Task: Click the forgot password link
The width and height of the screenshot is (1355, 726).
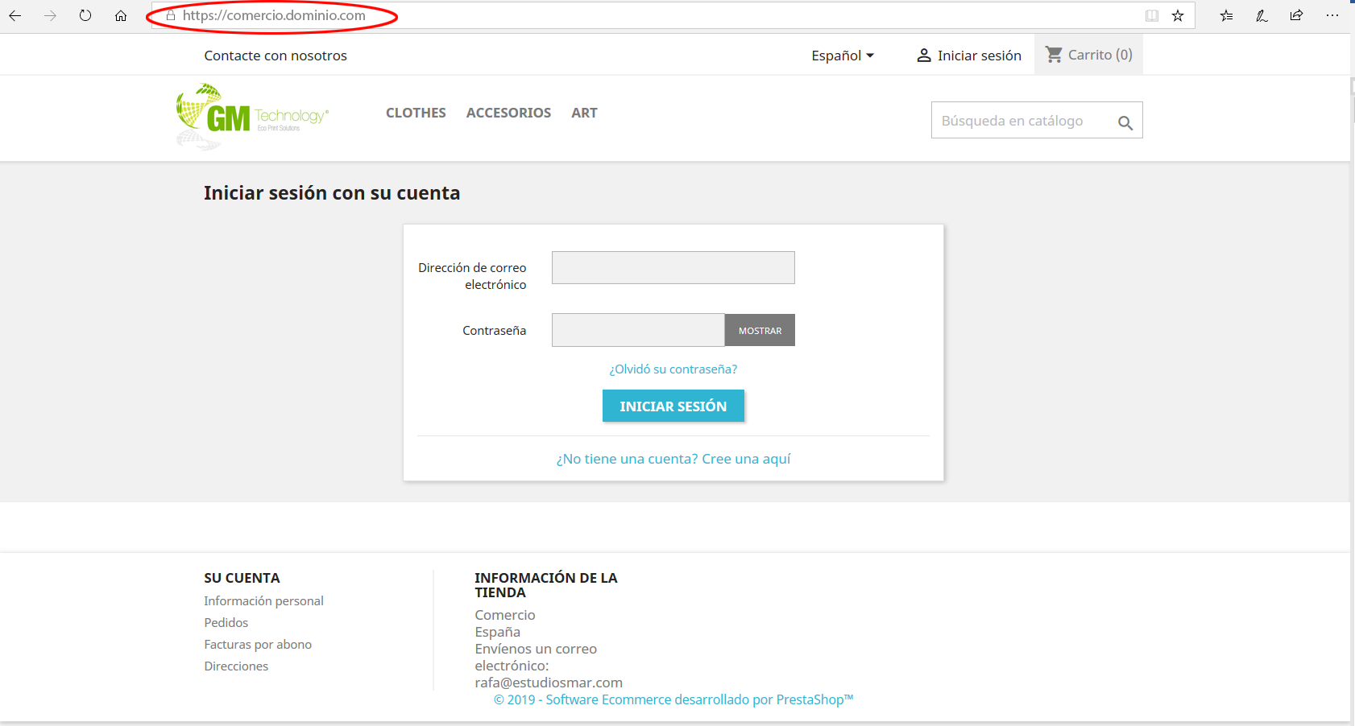Action: point(673,369)
